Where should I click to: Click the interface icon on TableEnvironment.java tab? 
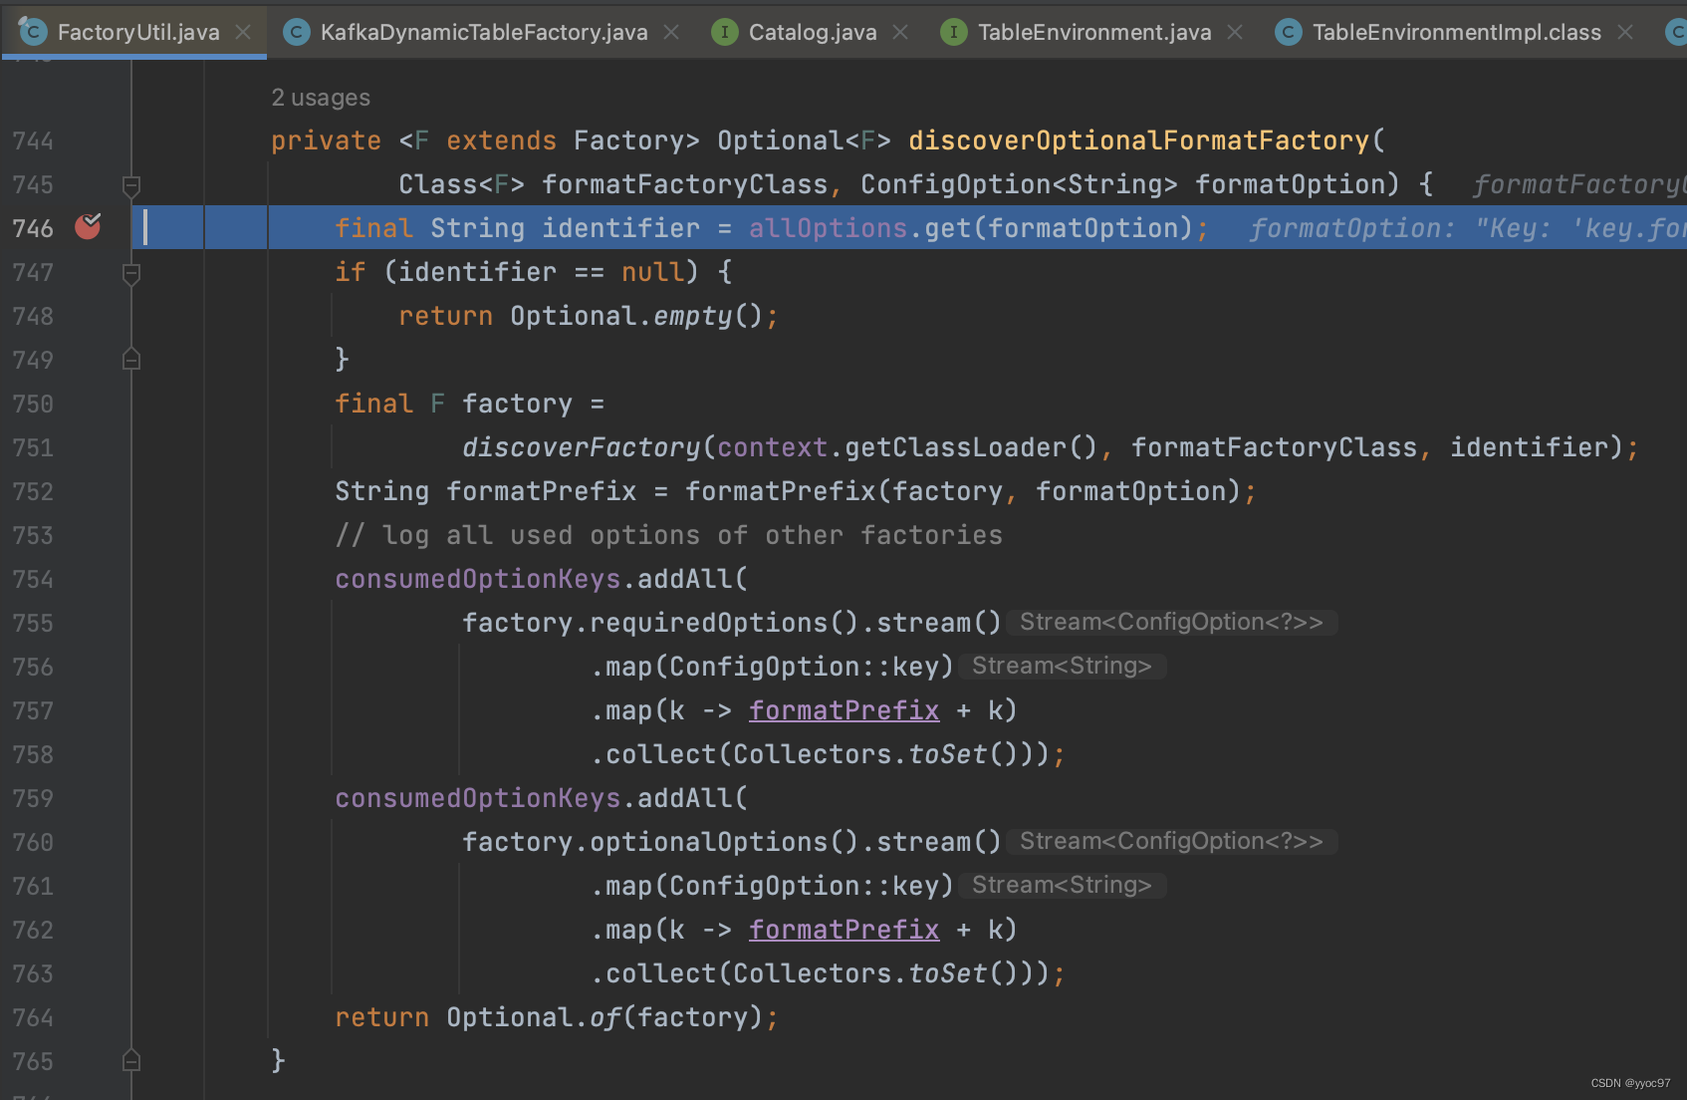[x=953, y=32]
